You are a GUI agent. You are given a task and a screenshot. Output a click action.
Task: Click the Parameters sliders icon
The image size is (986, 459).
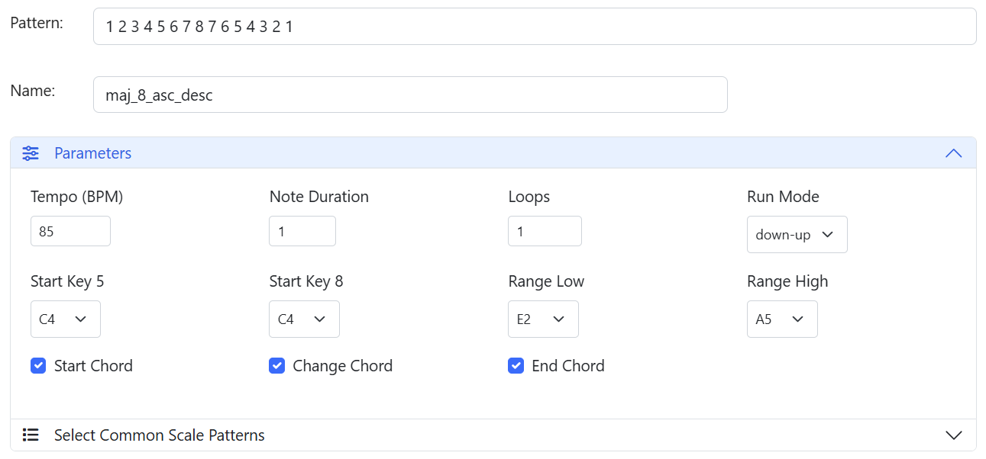31,153
